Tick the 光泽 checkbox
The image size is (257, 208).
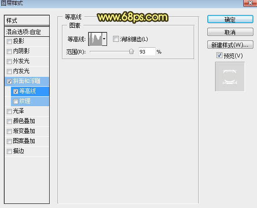pos(9,111)
